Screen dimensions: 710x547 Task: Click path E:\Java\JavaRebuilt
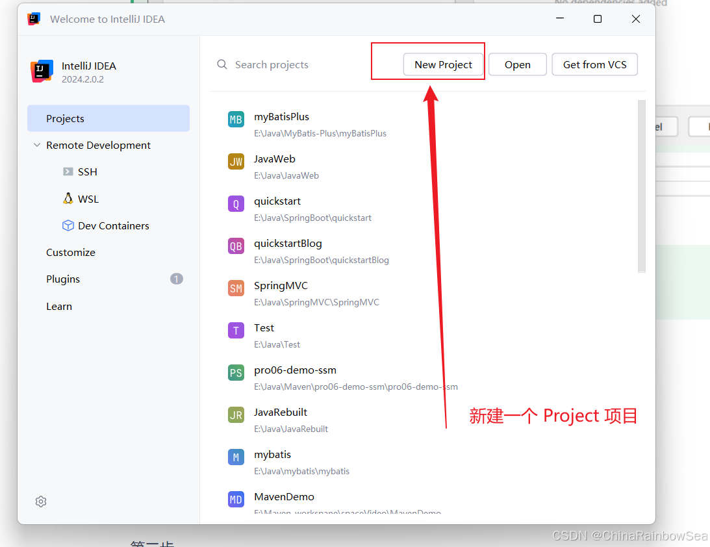click(x=291, y=429)
